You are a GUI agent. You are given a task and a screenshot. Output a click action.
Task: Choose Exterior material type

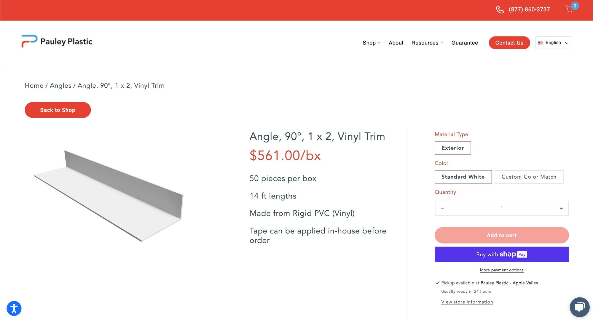click(x=452, y=148)
